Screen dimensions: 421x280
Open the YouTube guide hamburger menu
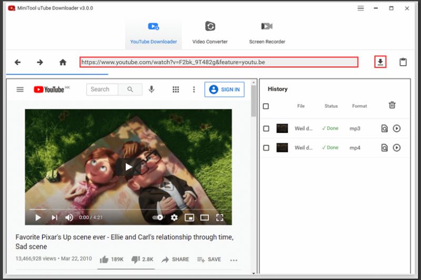click(x=20, y=89)
